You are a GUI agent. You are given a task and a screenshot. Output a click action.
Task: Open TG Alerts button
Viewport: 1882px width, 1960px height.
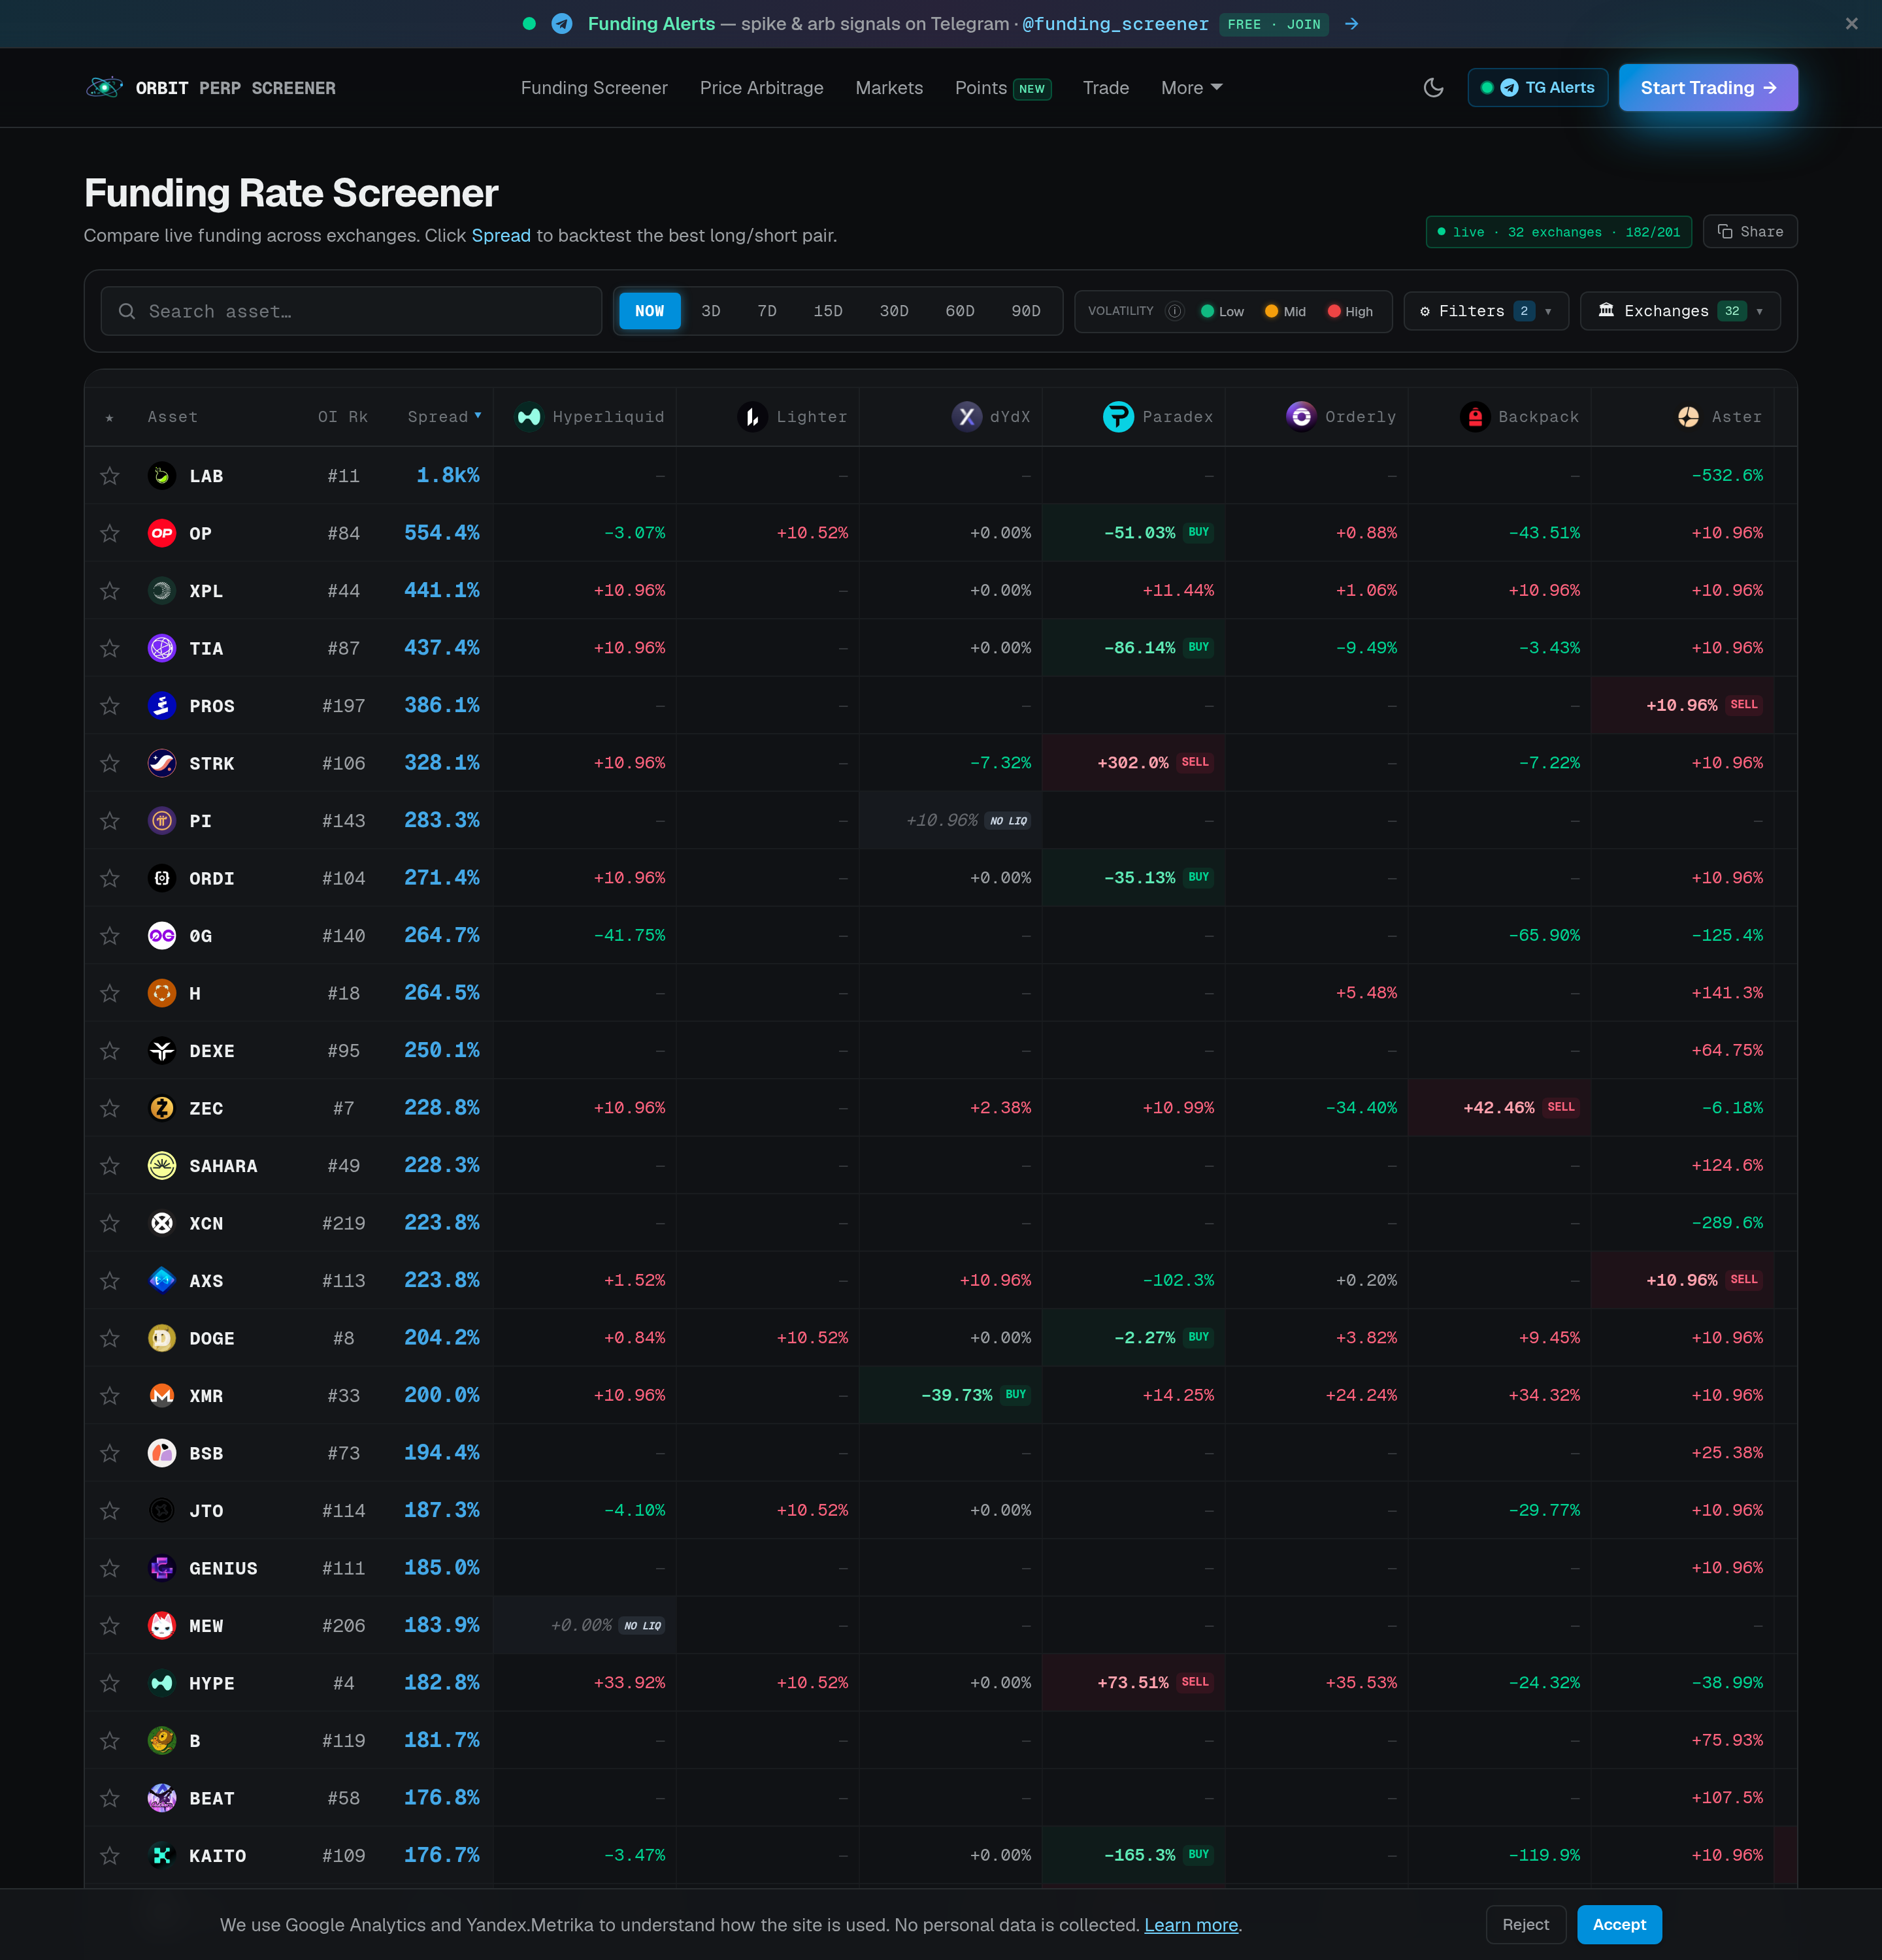tap(1538, 88)
